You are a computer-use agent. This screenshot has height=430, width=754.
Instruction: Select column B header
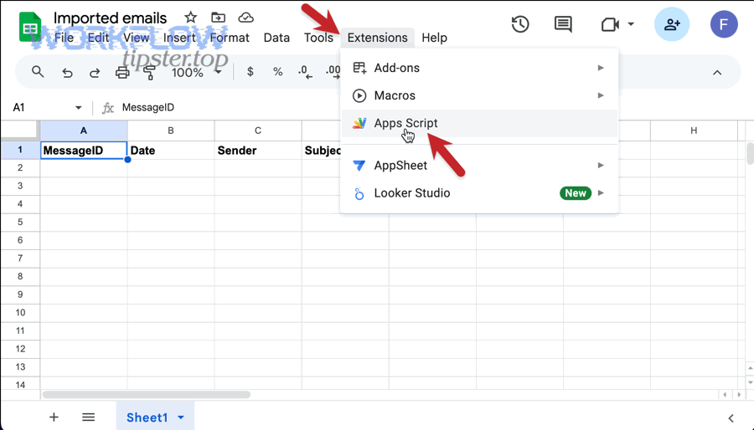tap(171, 131)
